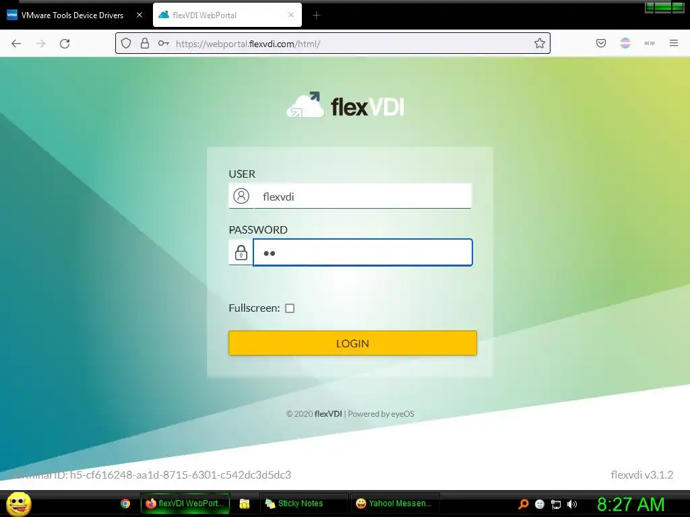Open the Pocket save icon
690x517 pixels.
click(600, 43)
